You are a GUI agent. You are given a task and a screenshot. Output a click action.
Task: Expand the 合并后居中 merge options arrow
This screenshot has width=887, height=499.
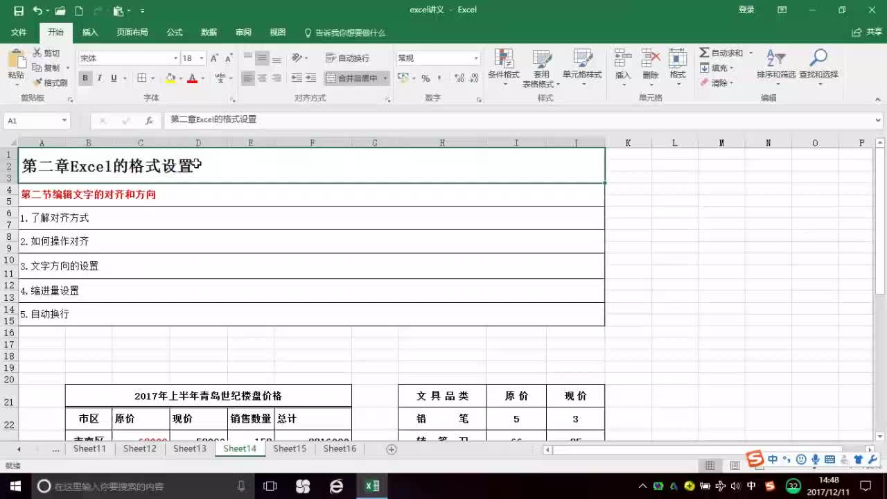tap(385, 78)
